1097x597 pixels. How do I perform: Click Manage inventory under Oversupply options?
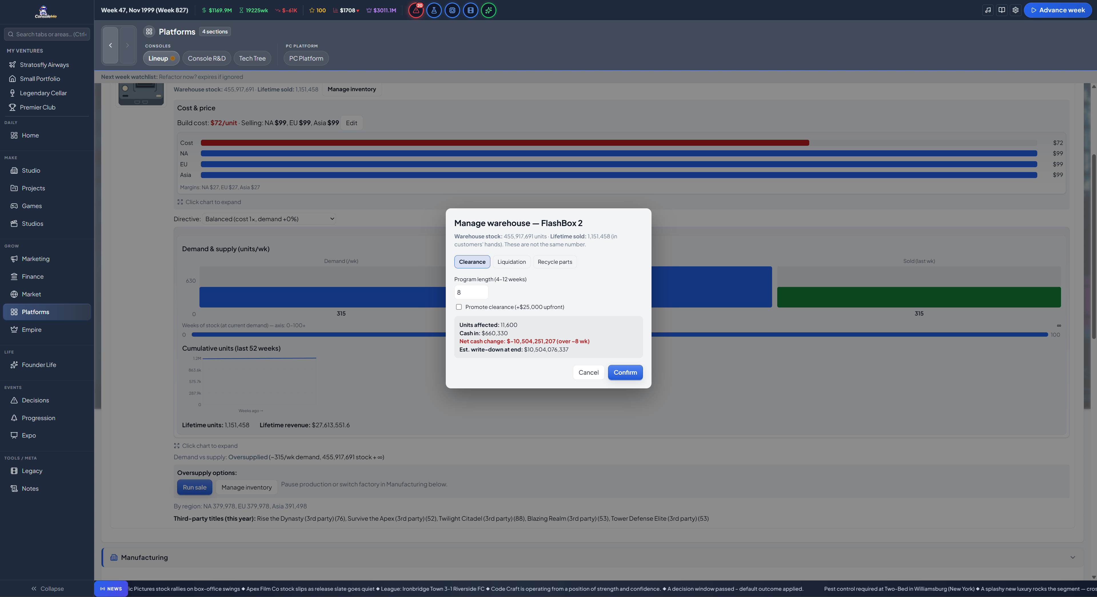click(247, 488)
